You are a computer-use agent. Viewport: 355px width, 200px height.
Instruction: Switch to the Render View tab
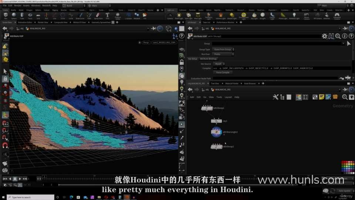coord(43,23)
